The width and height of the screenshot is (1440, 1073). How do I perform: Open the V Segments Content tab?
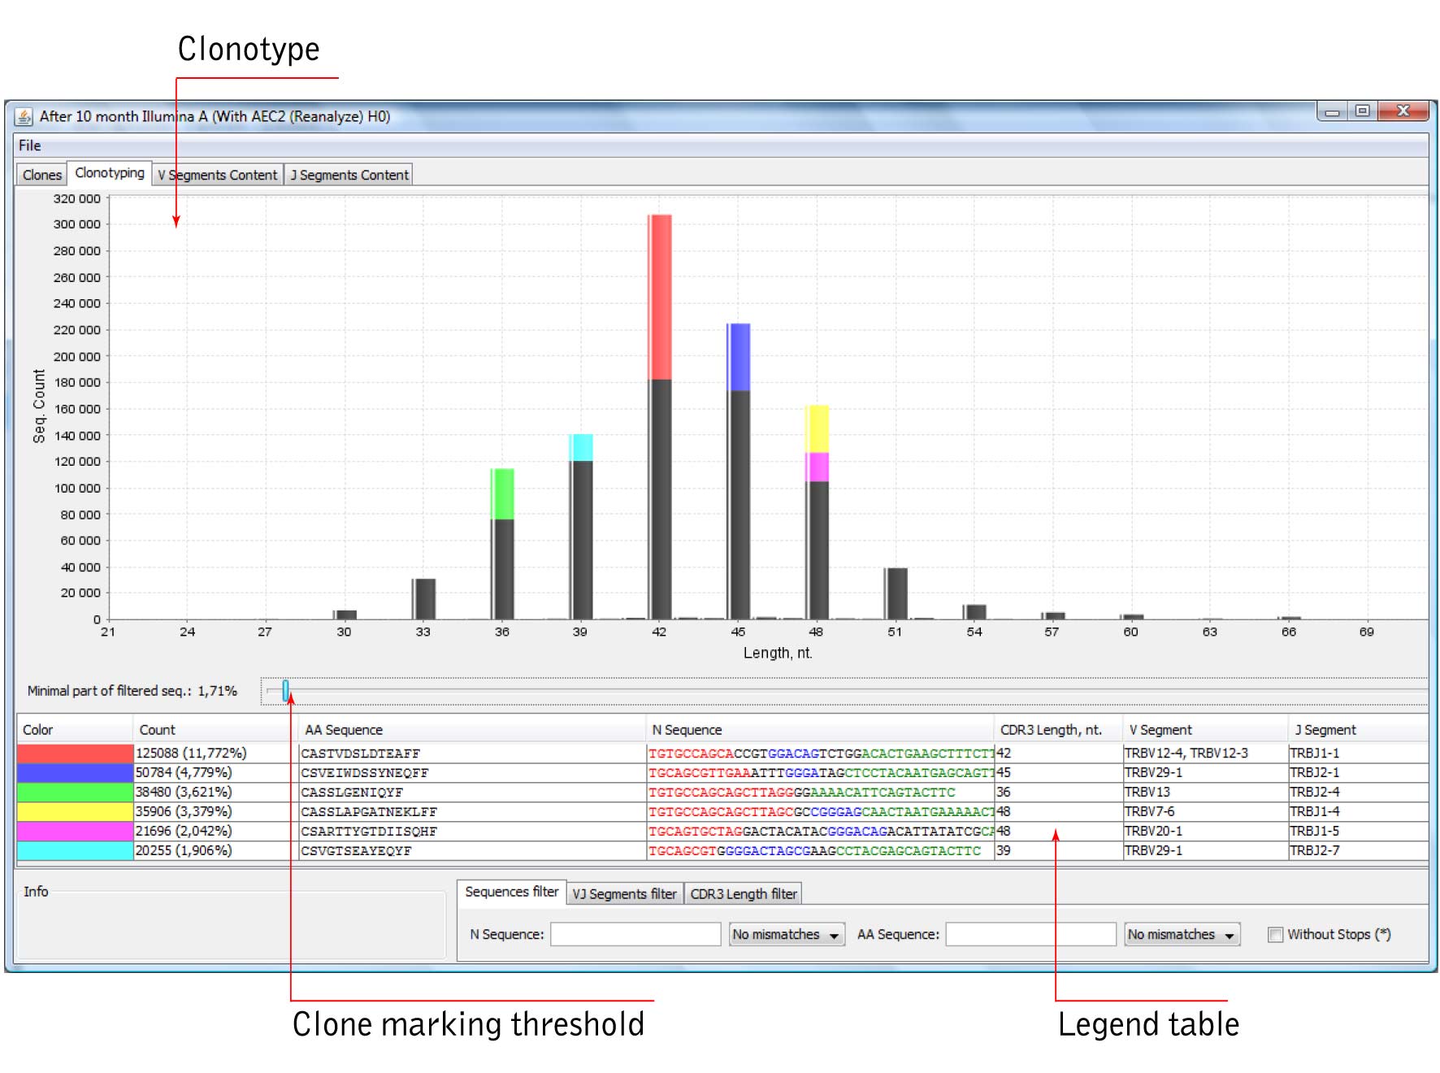[217, 175]
